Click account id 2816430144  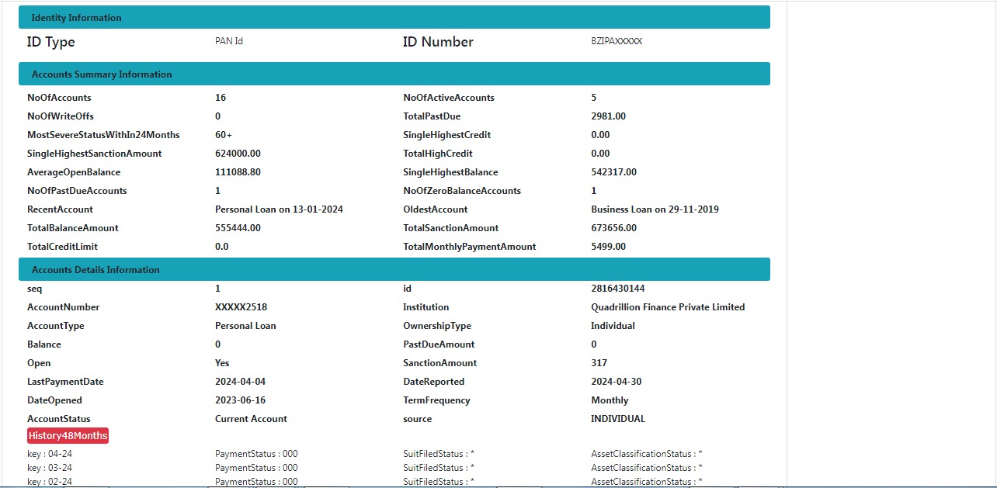click(x=617, y=289)
